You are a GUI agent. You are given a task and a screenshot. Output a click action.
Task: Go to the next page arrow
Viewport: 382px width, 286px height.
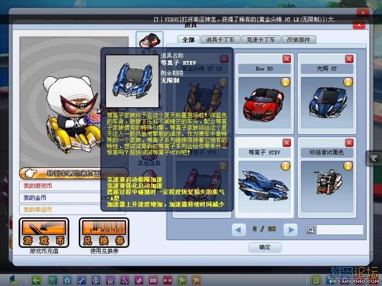(x=291, y=230)
